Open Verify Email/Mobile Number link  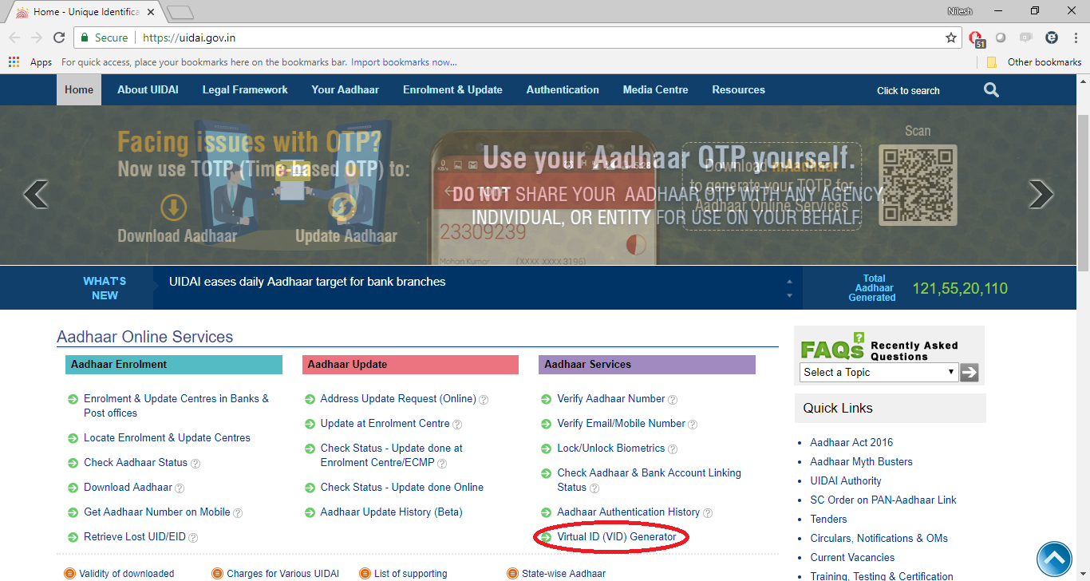(x=622, y=424)
